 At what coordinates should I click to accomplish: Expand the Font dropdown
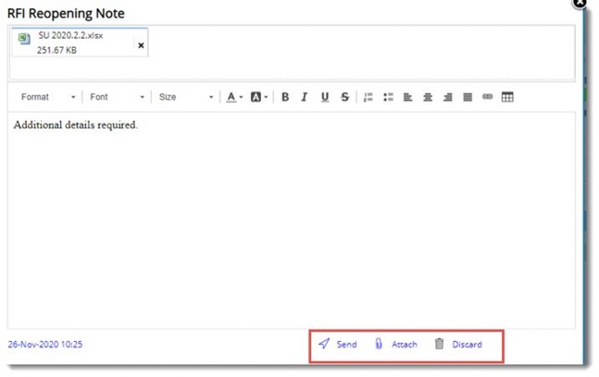(x=117, y=97)
